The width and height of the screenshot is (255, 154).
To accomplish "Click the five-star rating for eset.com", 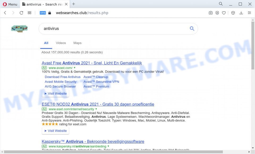I will (50, 124).
